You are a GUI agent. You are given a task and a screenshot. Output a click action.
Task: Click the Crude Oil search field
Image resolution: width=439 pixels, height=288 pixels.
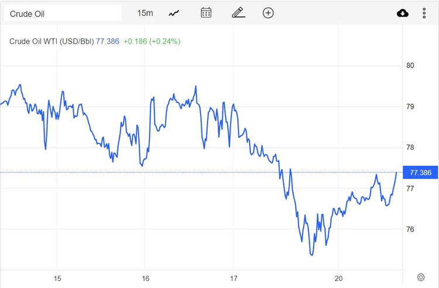click(x=62, y=13)
